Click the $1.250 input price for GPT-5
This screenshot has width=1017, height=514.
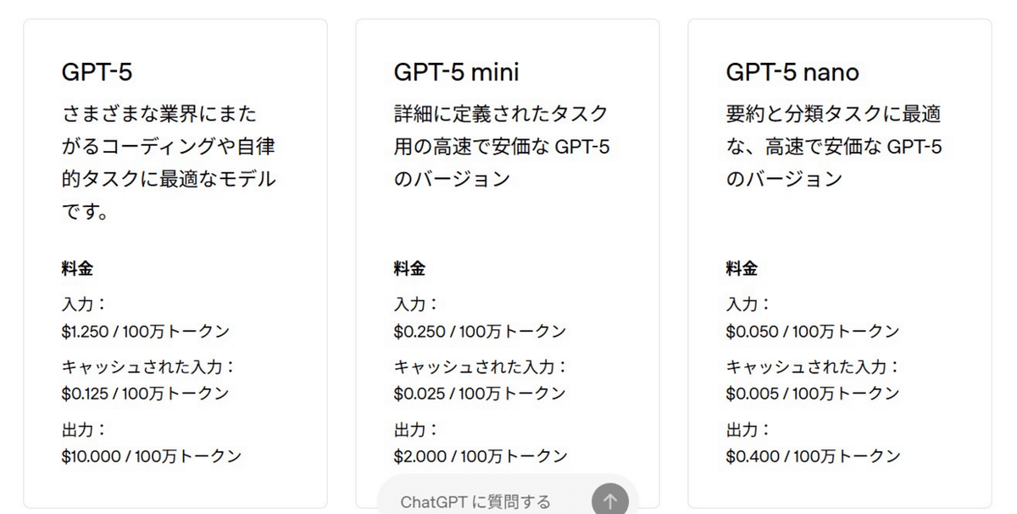pyautogui.click(x=144, y=331)
